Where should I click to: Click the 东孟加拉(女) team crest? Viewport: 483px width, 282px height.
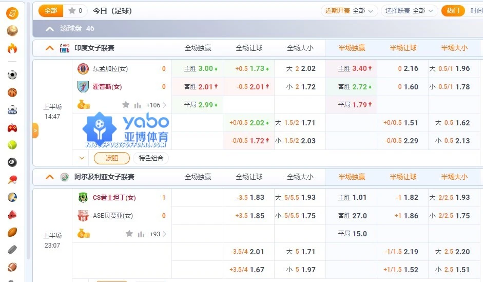click(83, 69)
